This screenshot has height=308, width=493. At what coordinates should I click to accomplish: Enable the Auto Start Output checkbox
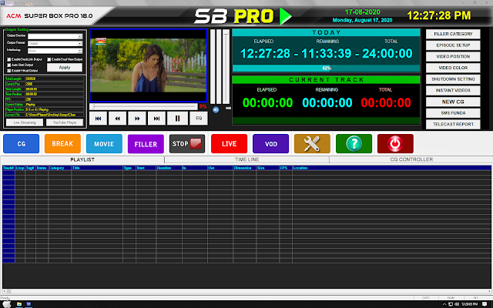pyautogui.click(x=8, y=65)
